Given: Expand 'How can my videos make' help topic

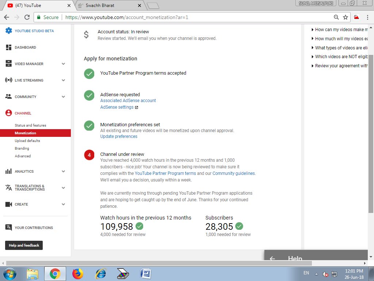Looking at the screenshot, I should click(340, 30).
